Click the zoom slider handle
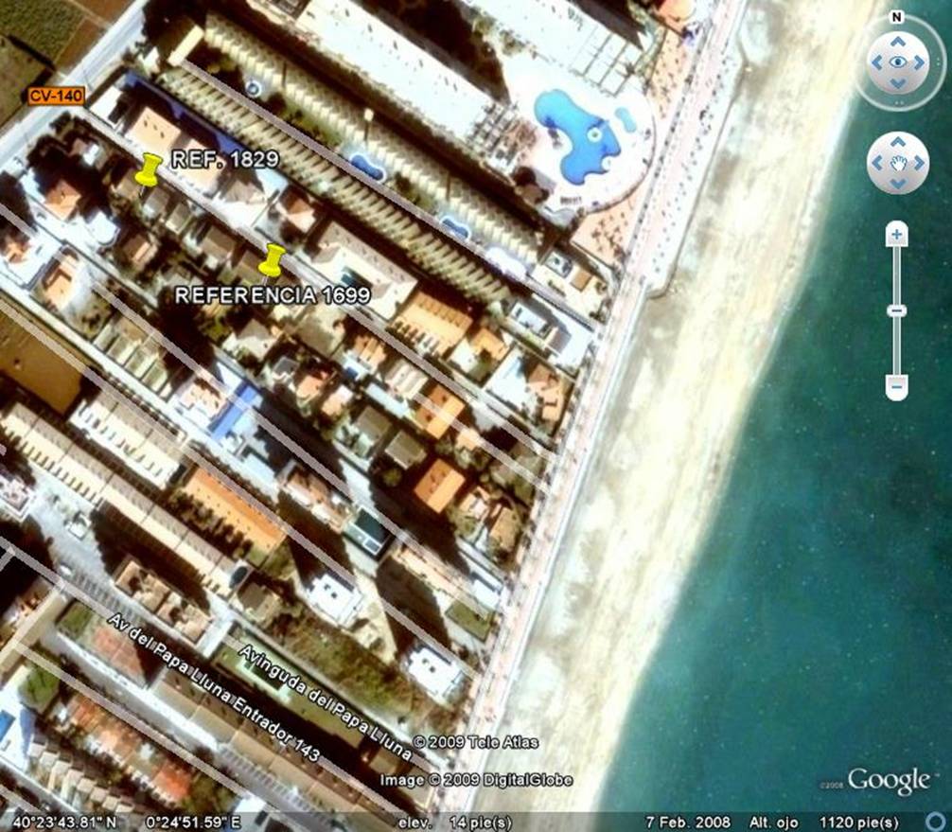952x832 pixels. pos(897,310)
